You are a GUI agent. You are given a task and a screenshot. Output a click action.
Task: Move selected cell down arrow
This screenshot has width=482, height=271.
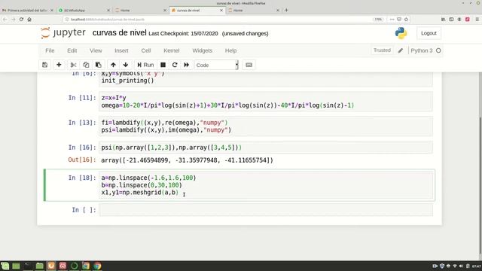pos(126,65)
